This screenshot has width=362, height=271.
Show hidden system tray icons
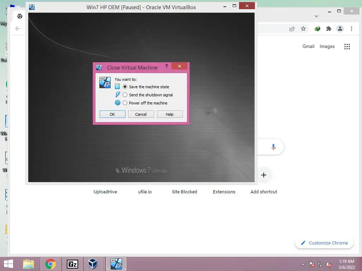click(303, 264)
